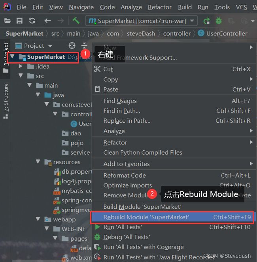Open the run configuration dropdown SuperMarket tomcat7
257x262 pixels.
(x=141, y=21)
